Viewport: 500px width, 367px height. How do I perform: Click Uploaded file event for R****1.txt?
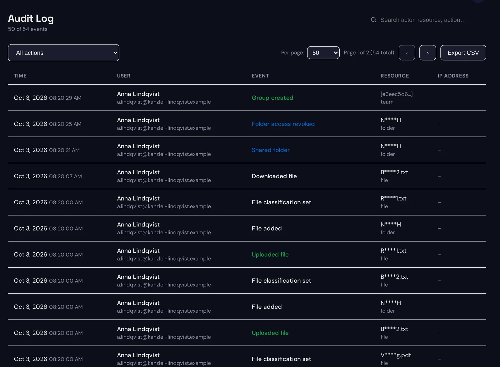click(x=270, y=255)
